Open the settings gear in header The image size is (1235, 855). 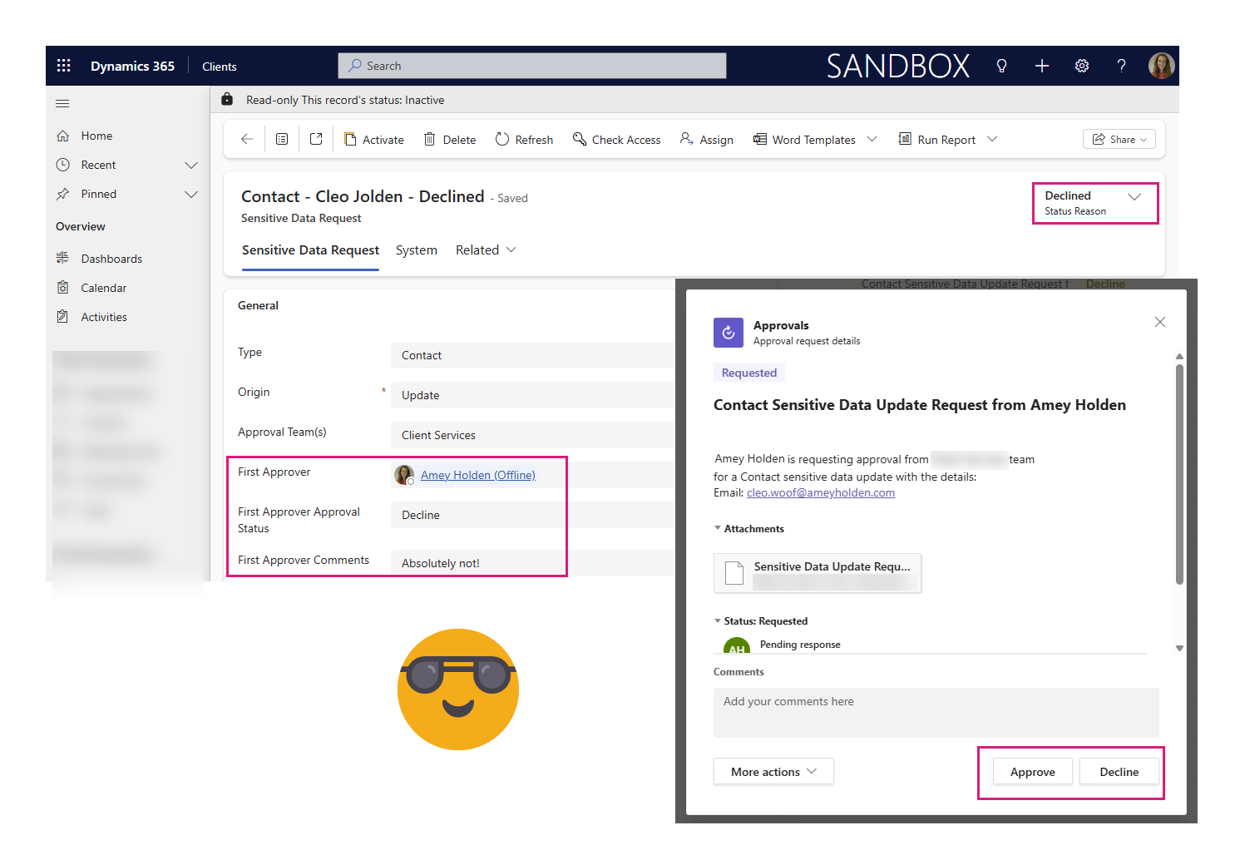click(x=1081, y=66)
